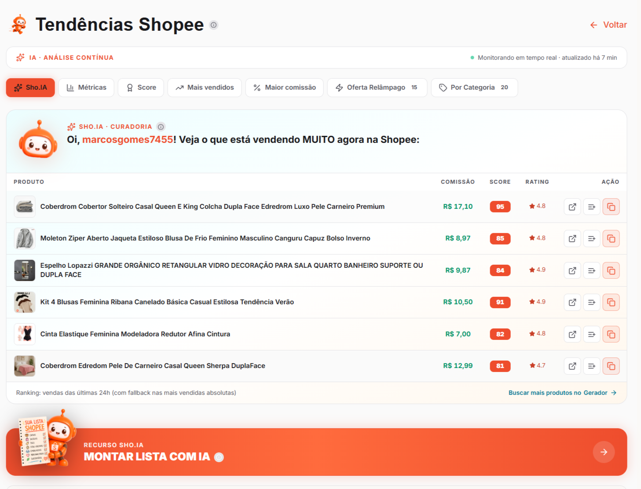Click the IA · ANÁLISE CONTÍNUA label

pos(71,58)
